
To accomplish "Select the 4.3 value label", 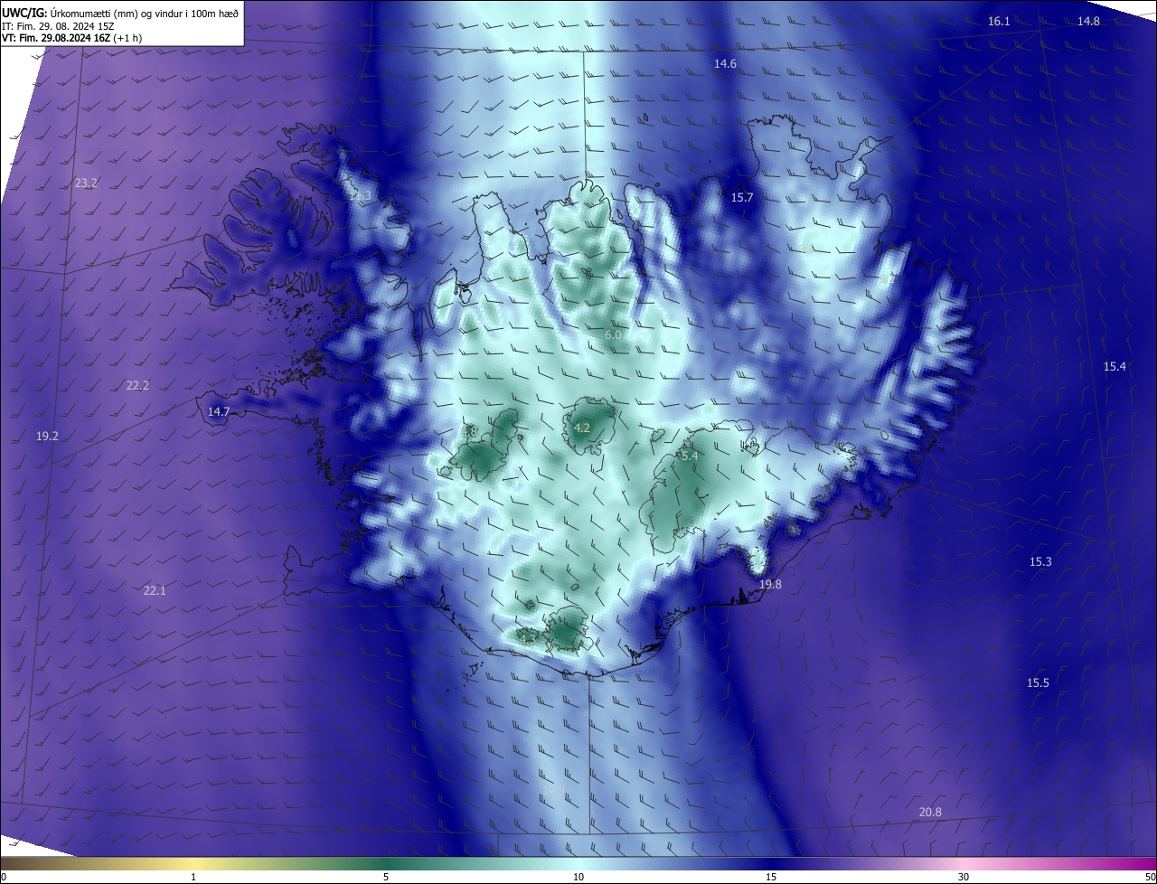I will tap(528, 638).
